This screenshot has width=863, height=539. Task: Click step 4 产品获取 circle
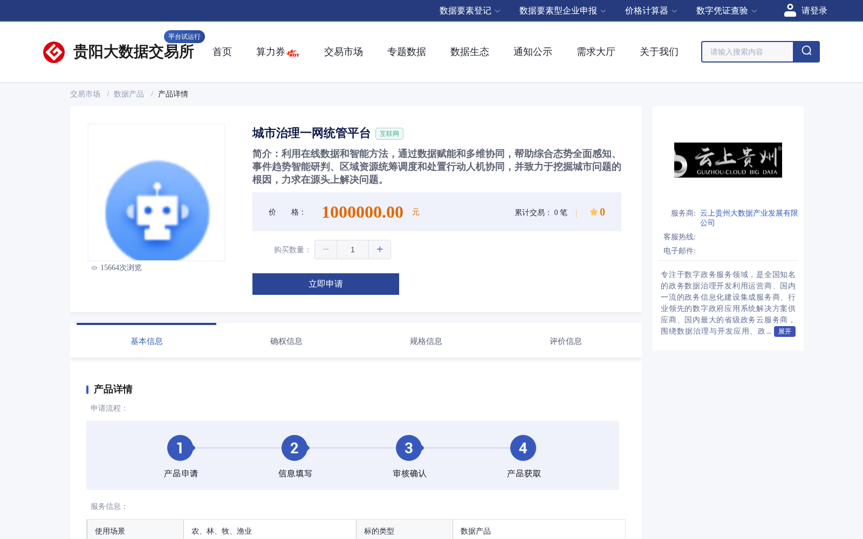[x=523, y=448]
